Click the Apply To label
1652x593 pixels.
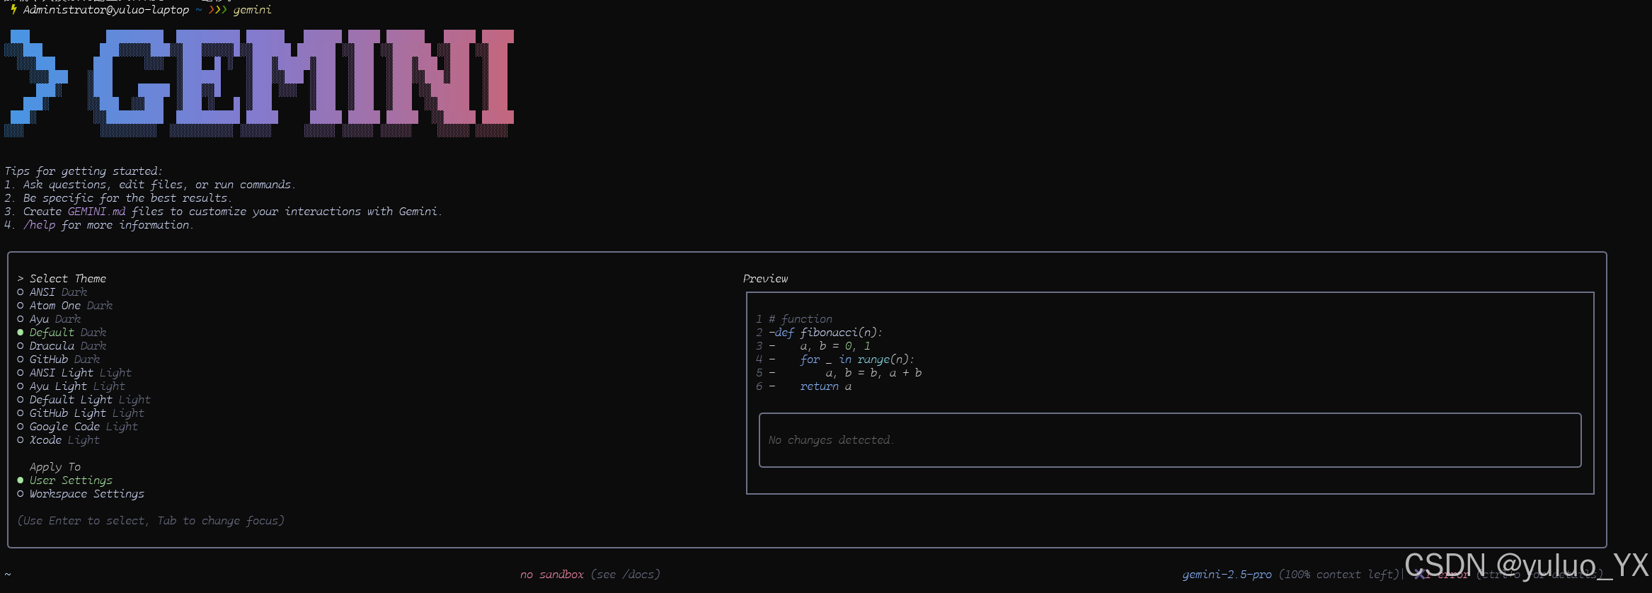click(55, 467)
